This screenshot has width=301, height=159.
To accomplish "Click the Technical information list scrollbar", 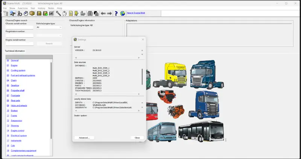I will (51, 100).
